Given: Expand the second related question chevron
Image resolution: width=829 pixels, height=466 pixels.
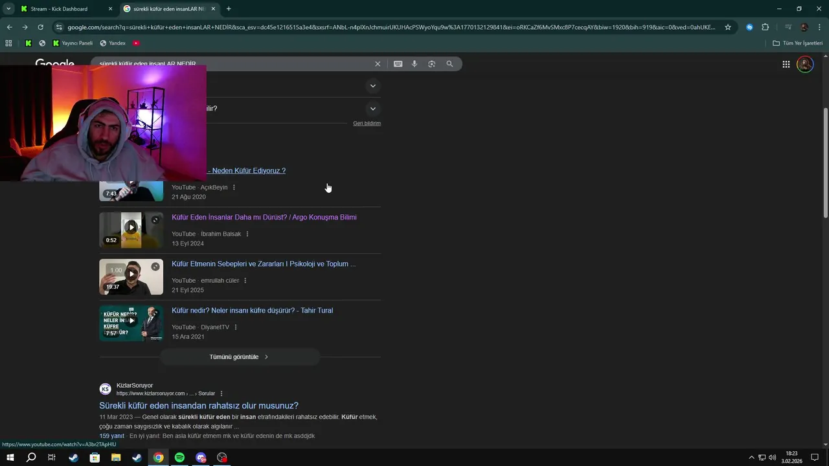Looking at the screenshot, I should (372, 109).
